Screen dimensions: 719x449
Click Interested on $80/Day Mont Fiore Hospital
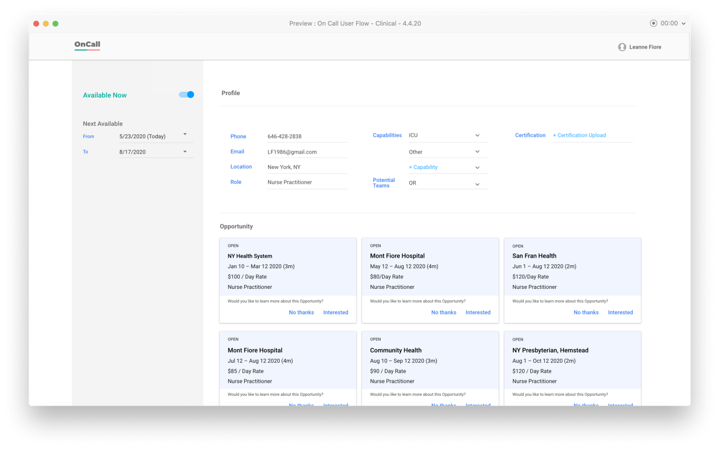(478, 312)
